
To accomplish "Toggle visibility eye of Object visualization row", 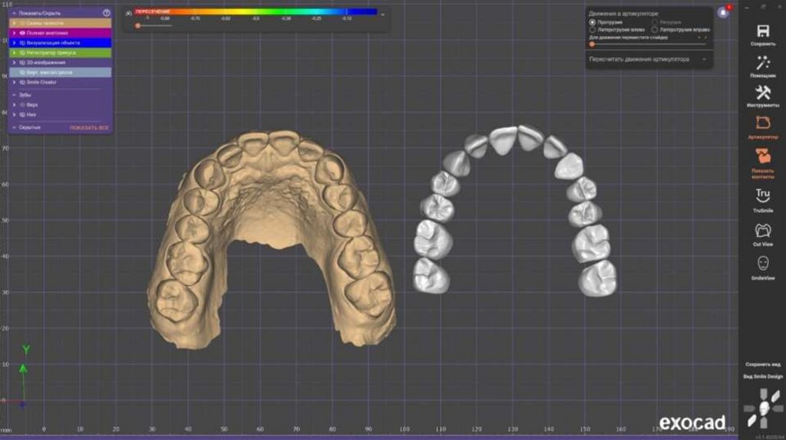I will (x=22, y=43).
